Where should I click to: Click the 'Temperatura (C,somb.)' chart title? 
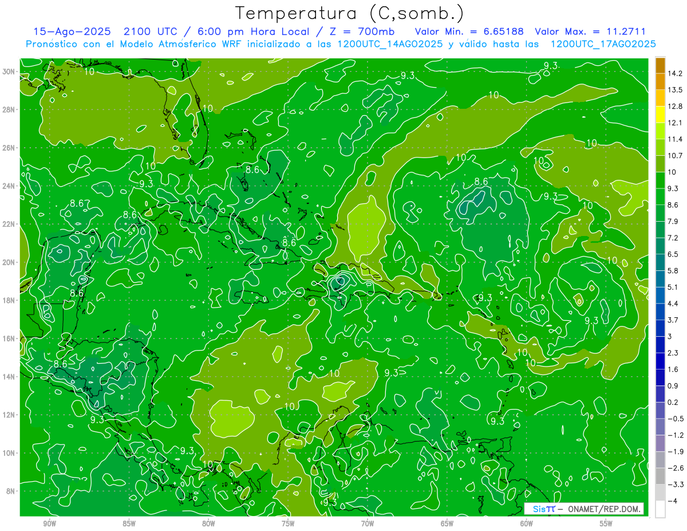click(350, 13)
